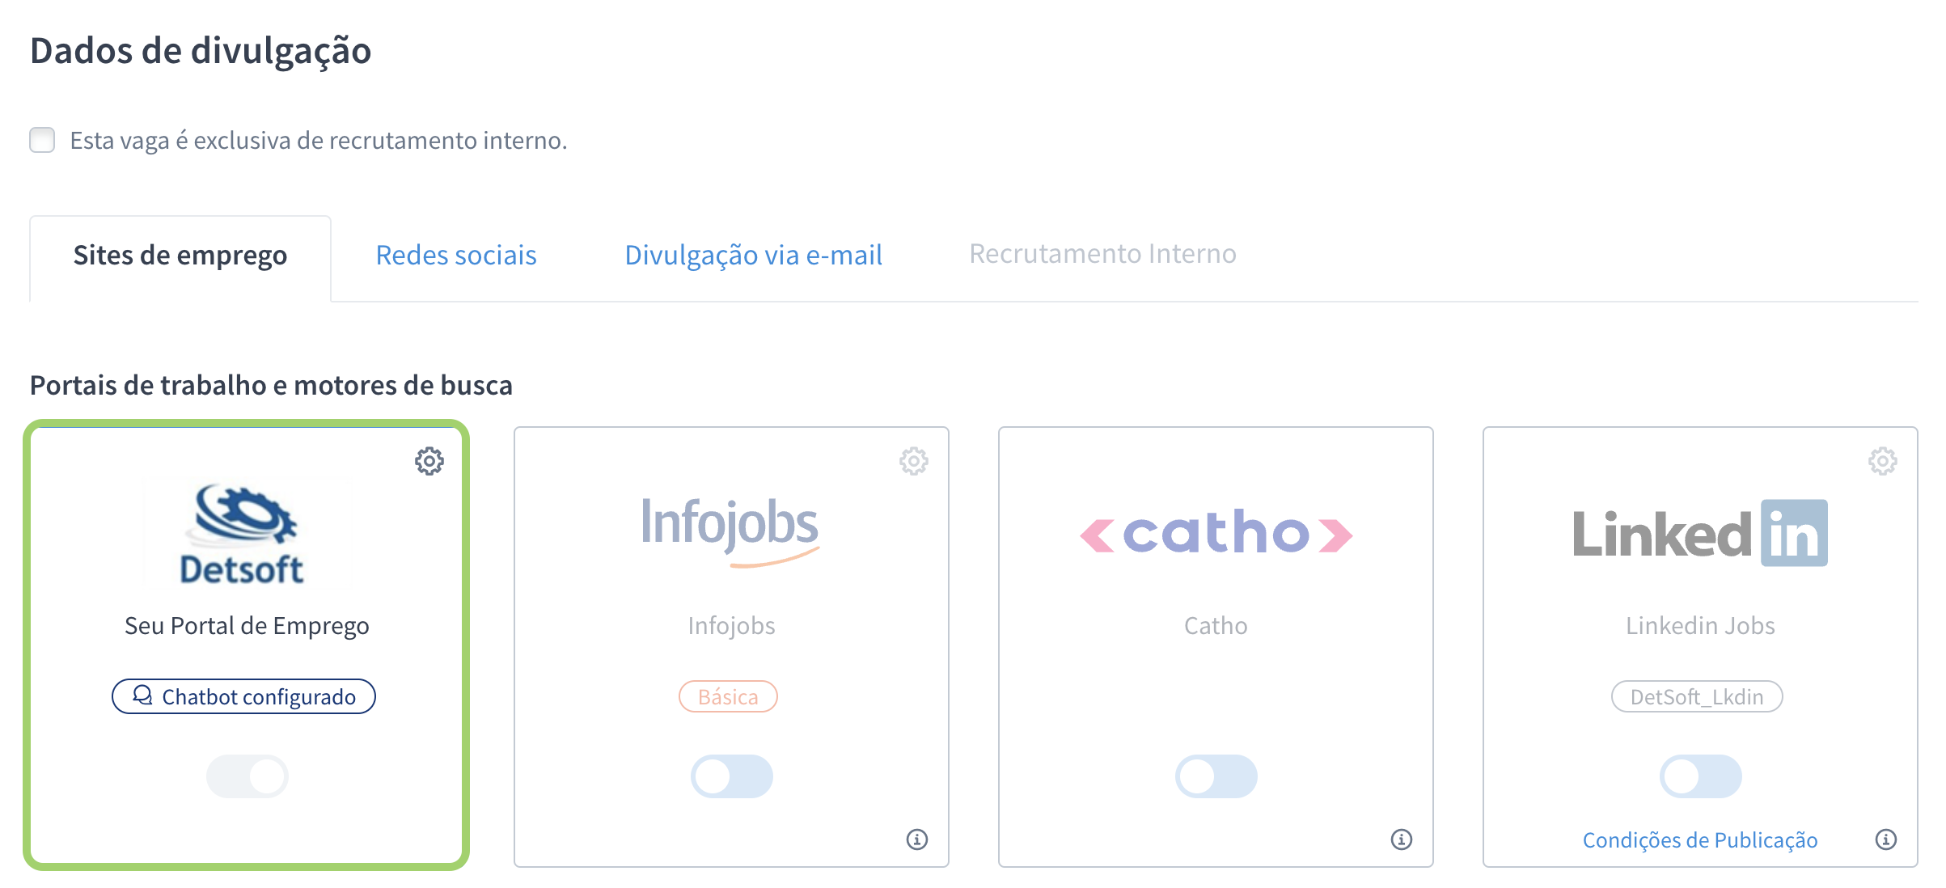Click the Infojobs card settings gear
This screenshot has height=888, width=1946.
pyautogui.click(x=913, y=461)
